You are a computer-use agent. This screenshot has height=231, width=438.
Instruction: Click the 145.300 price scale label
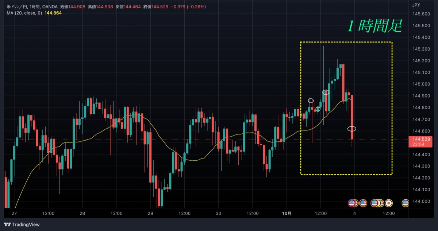pos(420,49)
